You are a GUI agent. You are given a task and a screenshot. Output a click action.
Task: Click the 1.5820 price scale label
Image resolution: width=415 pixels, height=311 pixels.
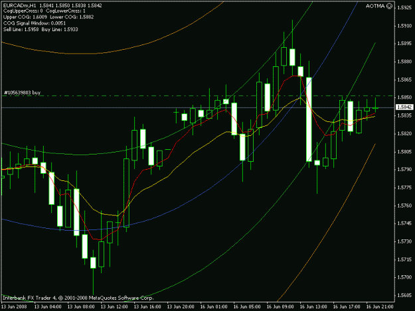404,134
